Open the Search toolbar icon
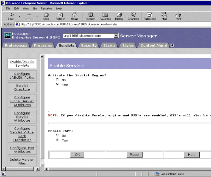 tap(91, 16)
